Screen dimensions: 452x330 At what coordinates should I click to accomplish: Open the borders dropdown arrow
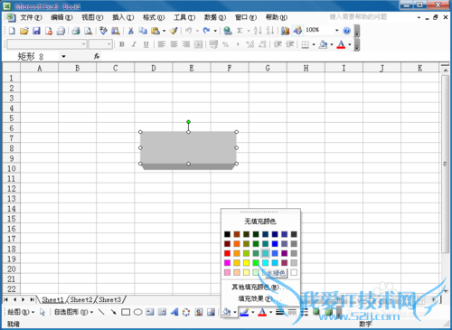point(314,44)
